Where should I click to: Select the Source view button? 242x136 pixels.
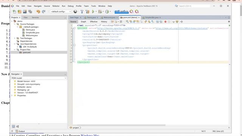(73, 22)
